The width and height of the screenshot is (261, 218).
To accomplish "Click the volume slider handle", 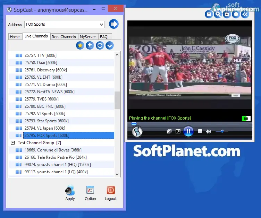I will [x=222, y=131].
